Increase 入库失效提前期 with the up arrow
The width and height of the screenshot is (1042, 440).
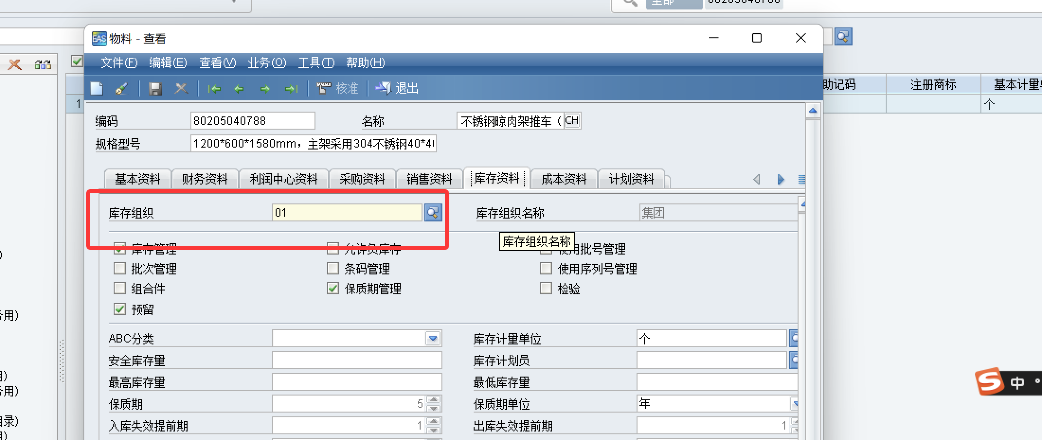click(433, 422)
